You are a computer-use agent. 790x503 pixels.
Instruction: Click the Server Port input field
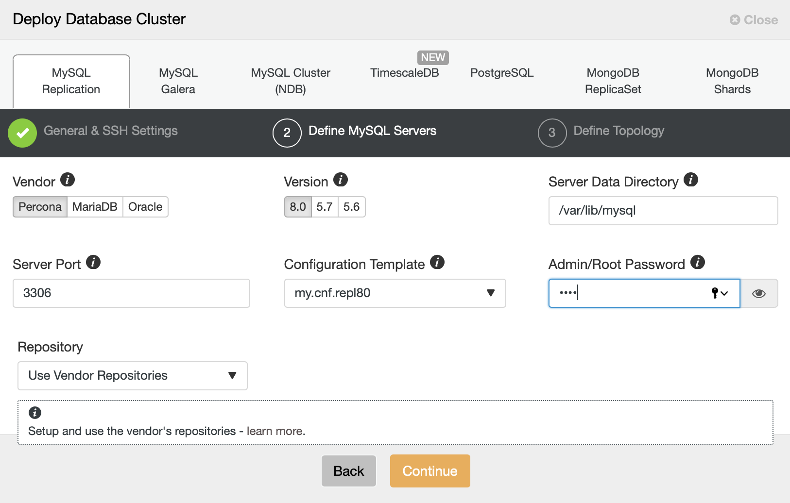(x=131, y=293)
